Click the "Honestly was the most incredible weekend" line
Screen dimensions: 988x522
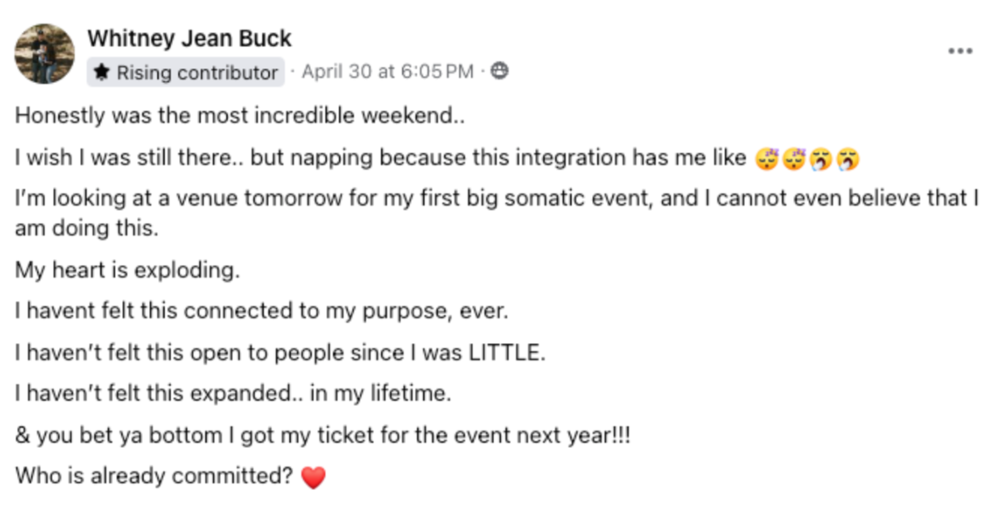pos(240,116)
